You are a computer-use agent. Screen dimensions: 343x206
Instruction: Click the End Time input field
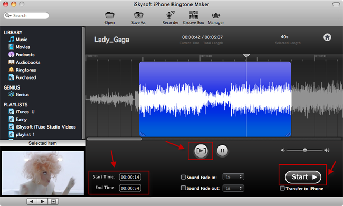(130, 188)
